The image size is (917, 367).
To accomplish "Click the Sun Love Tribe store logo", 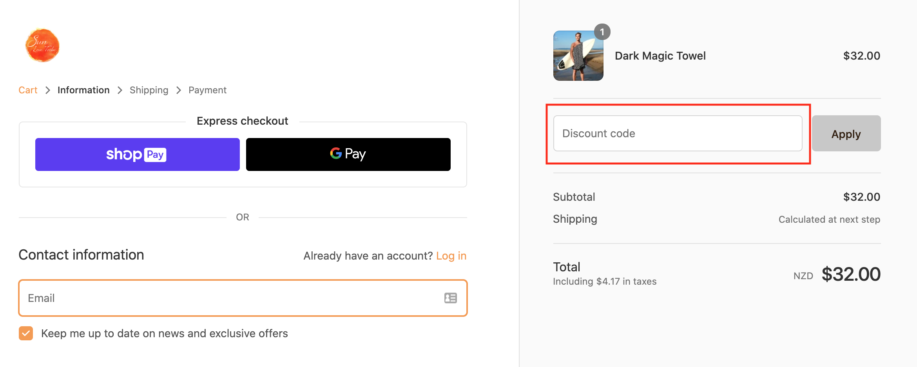I will click(42, 45).
